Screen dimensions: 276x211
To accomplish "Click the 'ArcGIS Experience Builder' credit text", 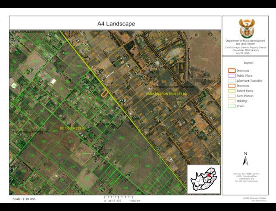I will pos(255,198).
